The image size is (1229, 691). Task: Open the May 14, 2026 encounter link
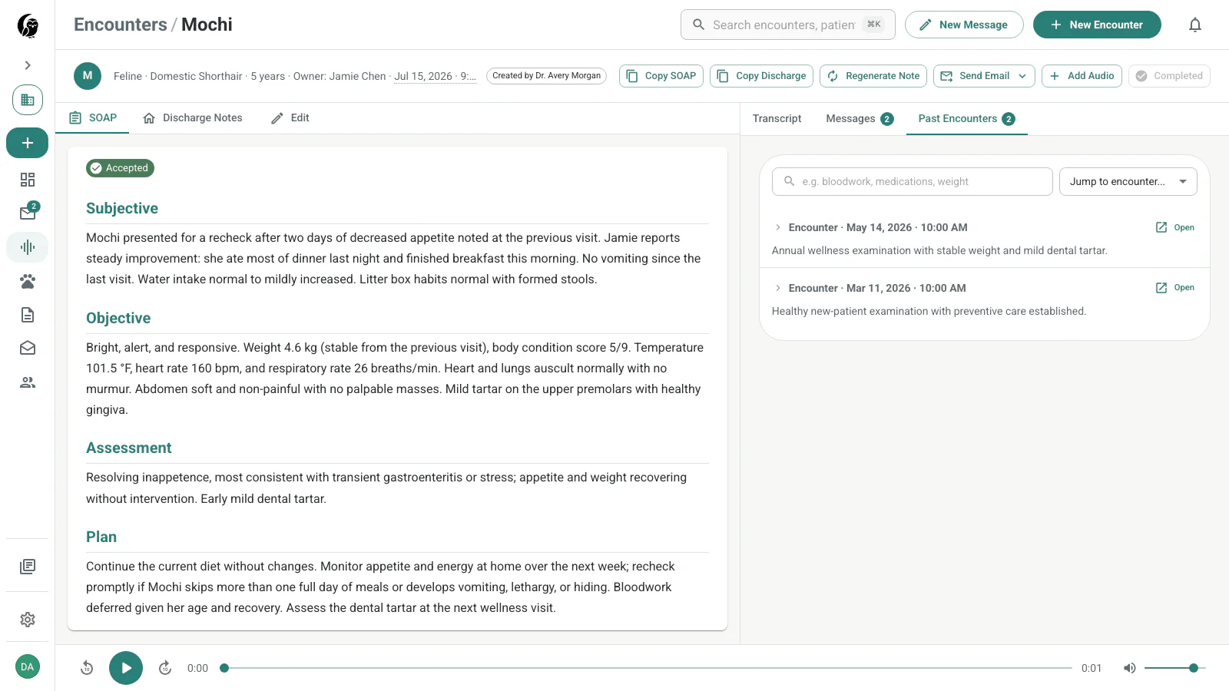coord(1175,227)
